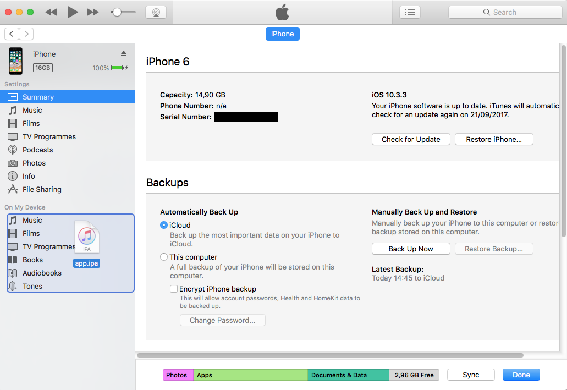Click the Summary list icon
This screenshot has width=567, height=390.
[x=13, y=97]
